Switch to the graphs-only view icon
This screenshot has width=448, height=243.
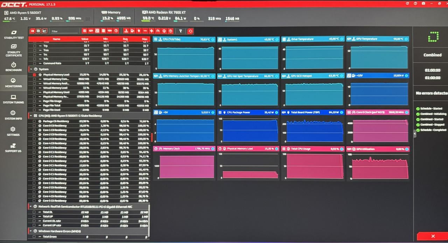[44, 31]
